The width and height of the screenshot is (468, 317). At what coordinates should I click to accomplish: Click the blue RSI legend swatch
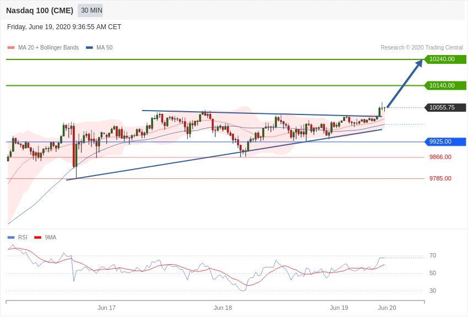coord(11,238)
